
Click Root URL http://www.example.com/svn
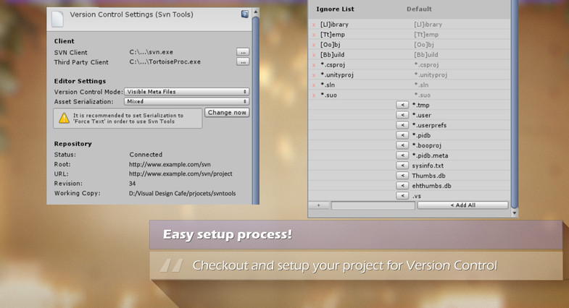pyautogui.click(x=170, y=164)
